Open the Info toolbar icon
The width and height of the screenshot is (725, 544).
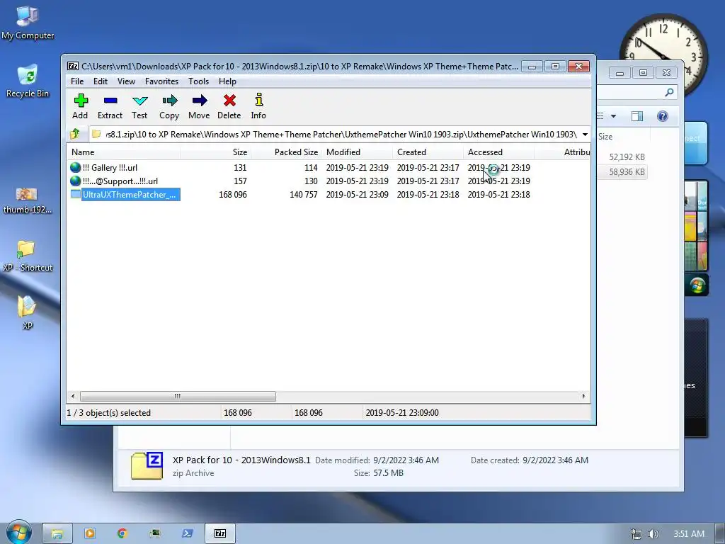pyautogui.click(x=258, y=106)
